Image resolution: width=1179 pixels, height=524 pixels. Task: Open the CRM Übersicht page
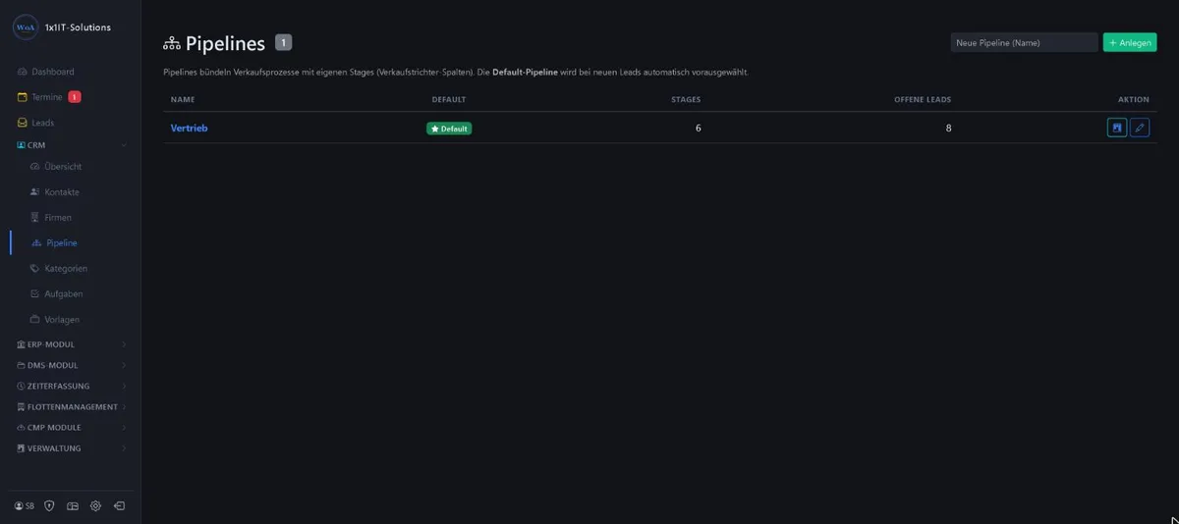(57, 167)
